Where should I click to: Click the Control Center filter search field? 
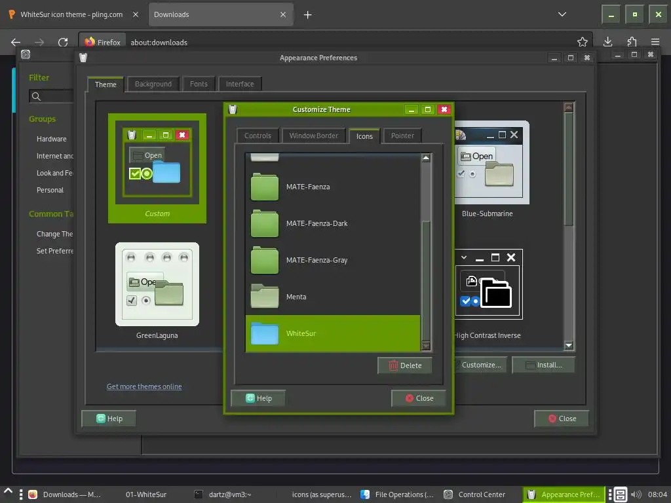[x=51, y=96]
